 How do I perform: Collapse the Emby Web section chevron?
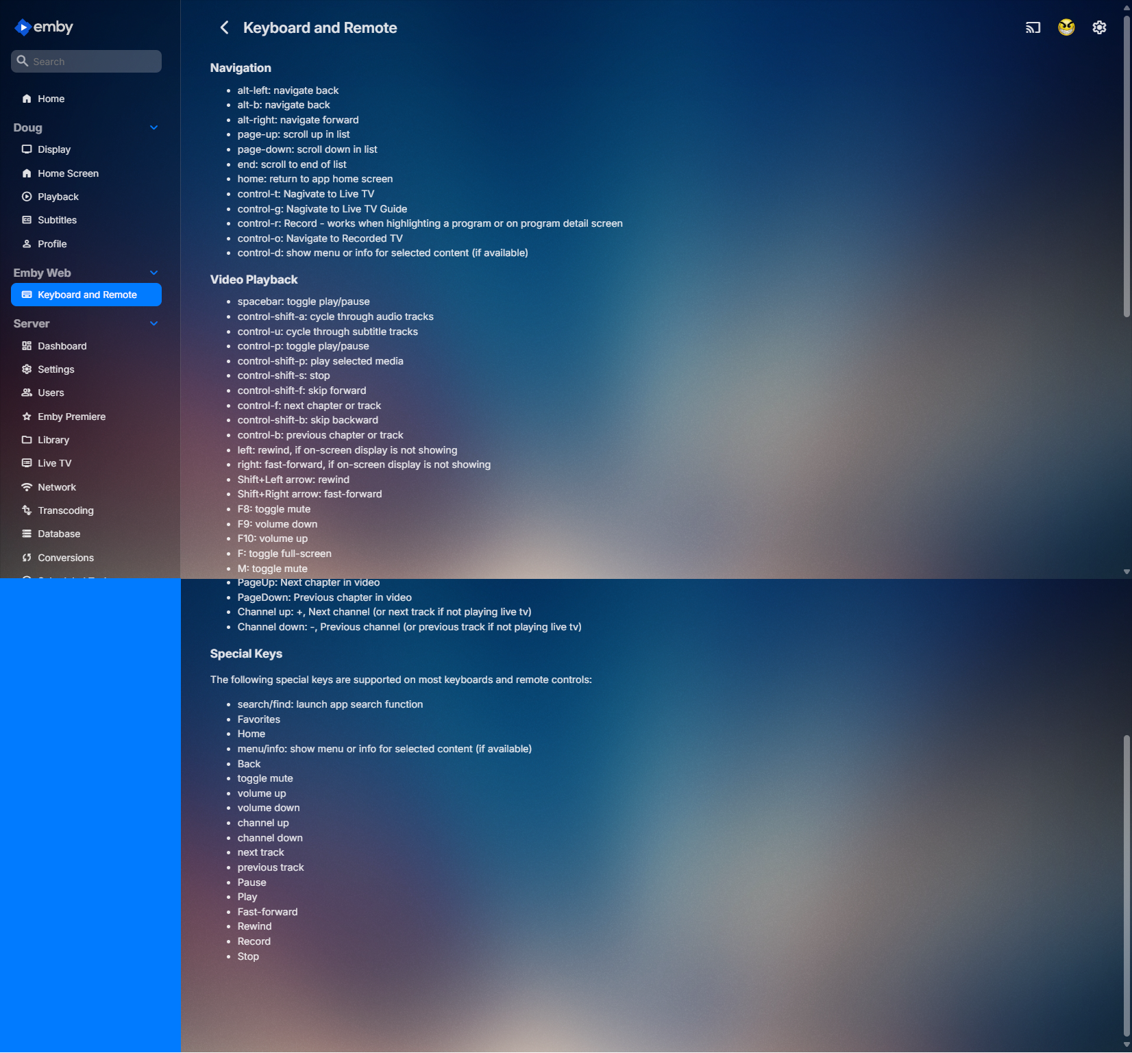point(154,273)
